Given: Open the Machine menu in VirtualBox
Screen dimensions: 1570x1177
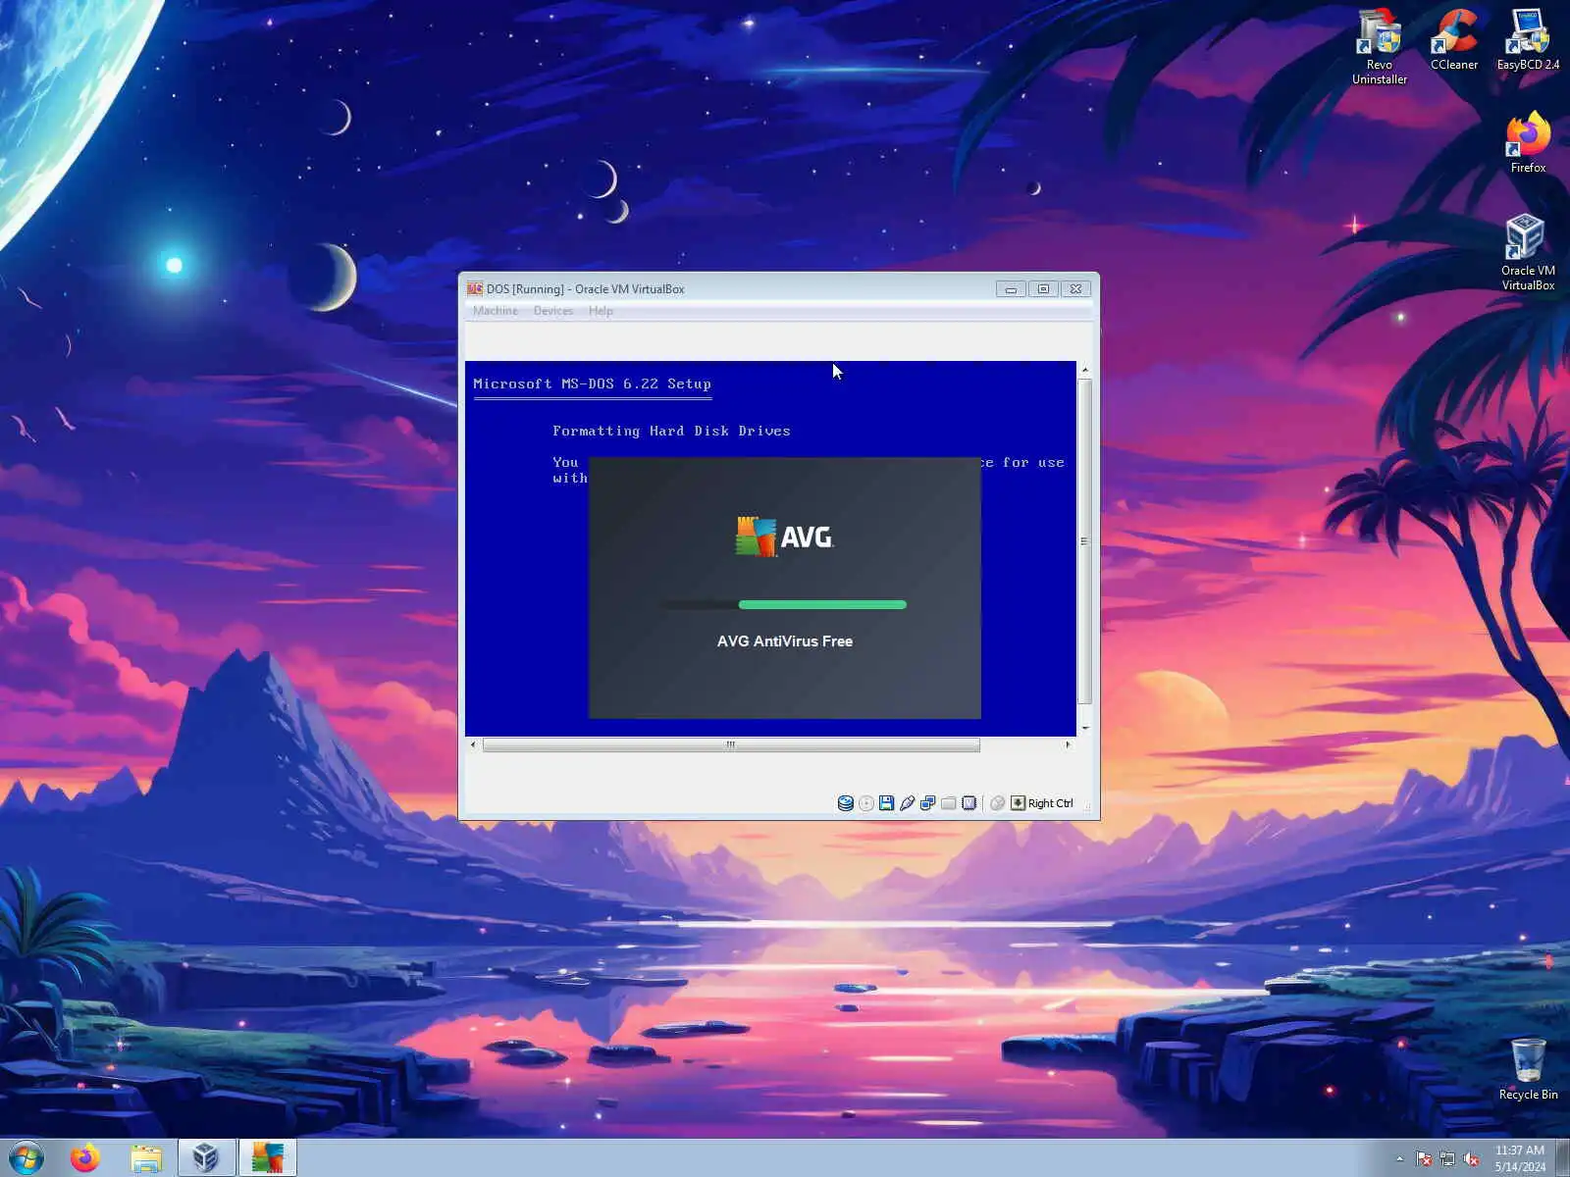Looking at the screenshot, I should [x=496, y=311].
